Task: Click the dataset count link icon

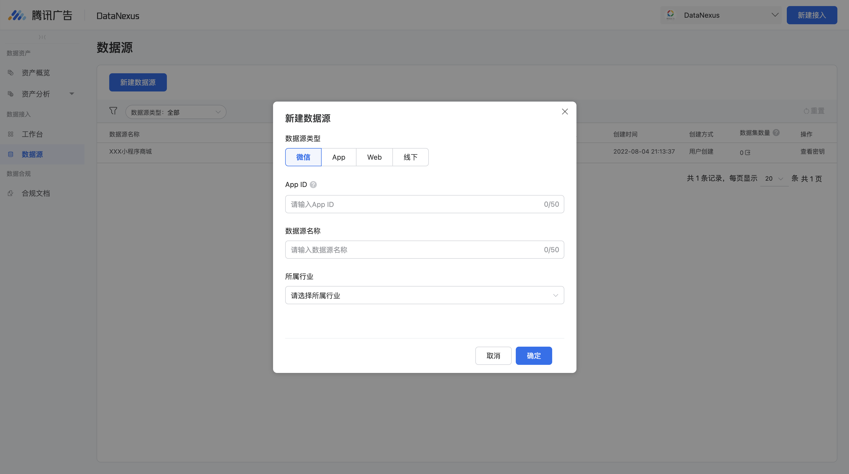Action: 747,153
